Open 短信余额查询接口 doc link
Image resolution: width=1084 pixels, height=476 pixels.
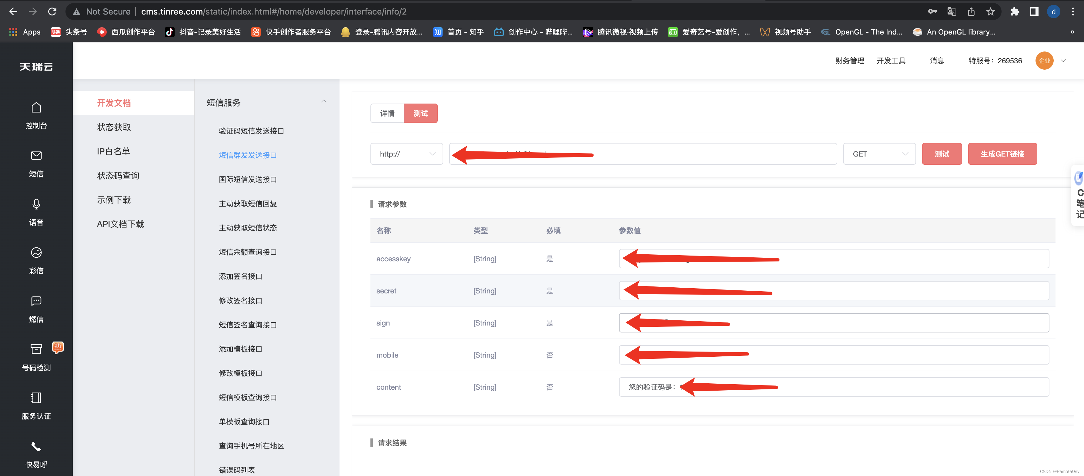pyautogui.click(x=248, y=252)
